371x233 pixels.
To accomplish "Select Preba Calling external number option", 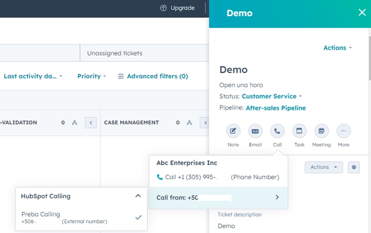I will (x=81, y=217).
